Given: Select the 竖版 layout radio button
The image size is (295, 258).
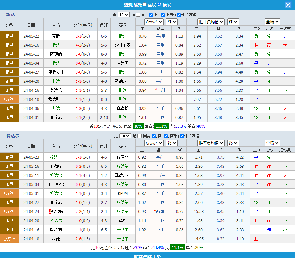Looking at the screenshot, I should [145, 5].
